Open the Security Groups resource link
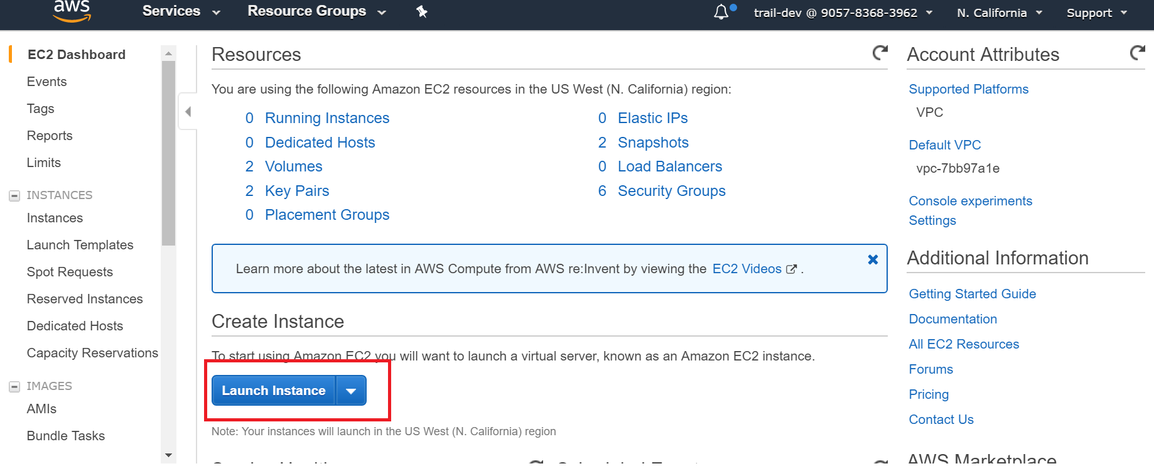 click(671, 191)
